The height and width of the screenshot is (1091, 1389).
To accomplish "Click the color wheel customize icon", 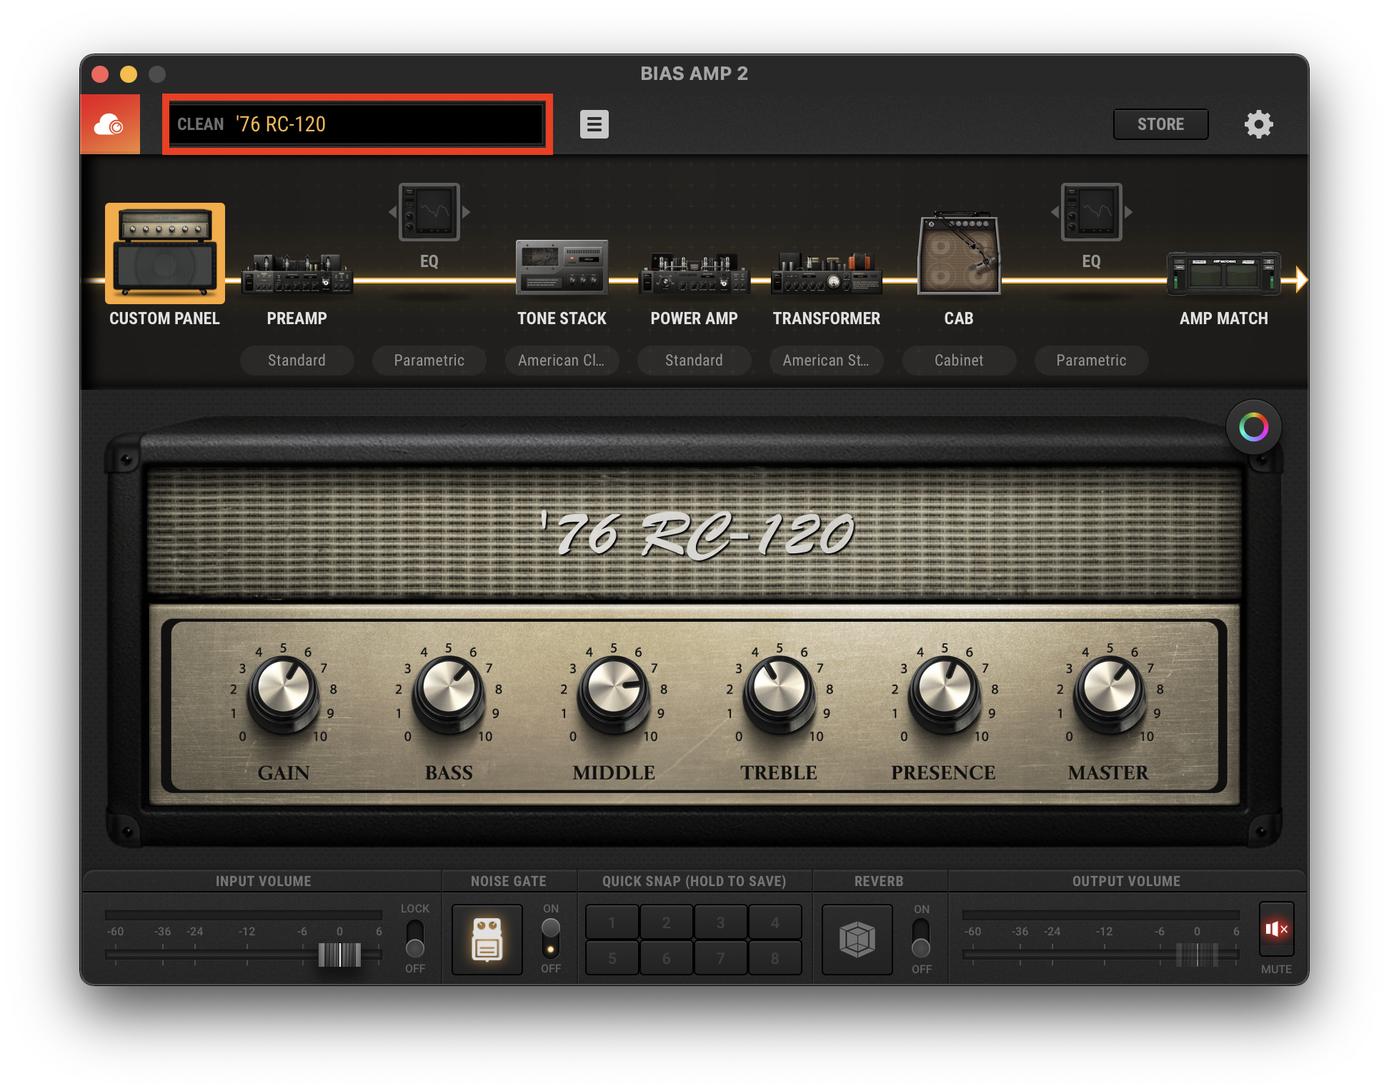I will point(1253,427).
